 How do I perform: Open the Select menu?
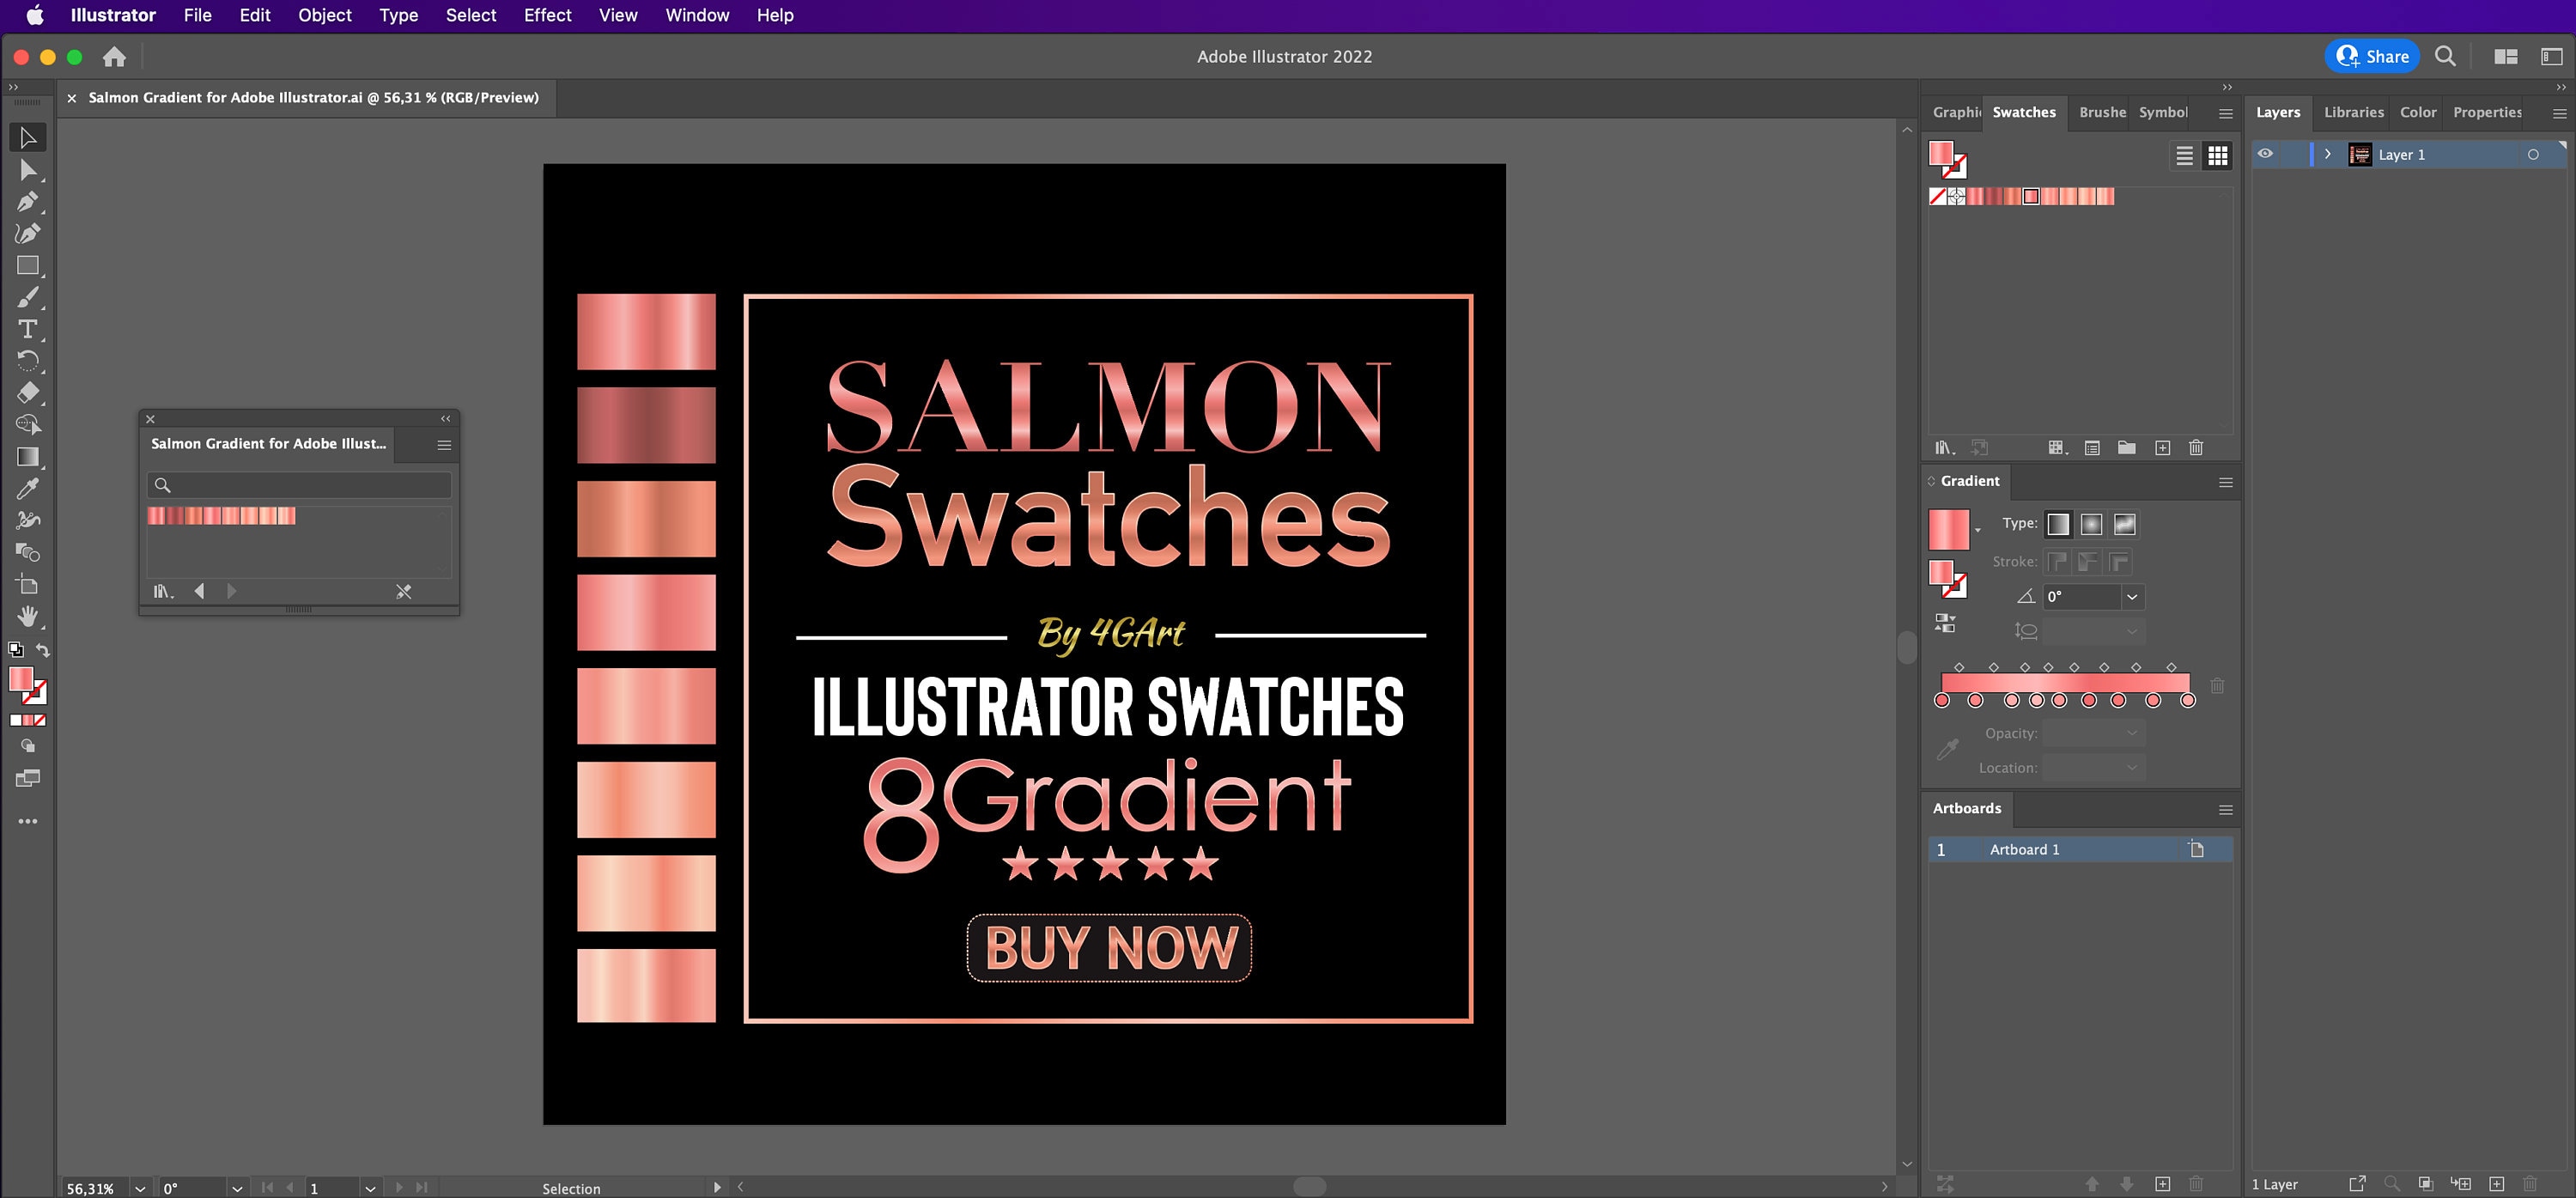tap(470, 15)
